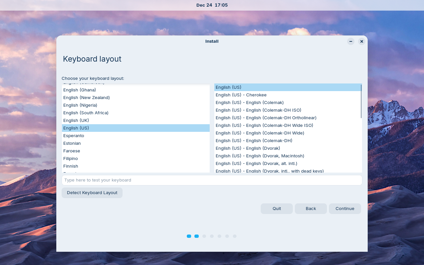Select Faroese in the left list
The width and height of the screenshot is (424, 265).
pos(72,151)
